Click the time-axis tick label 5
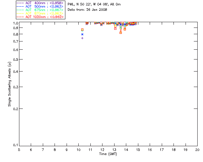 19,150
